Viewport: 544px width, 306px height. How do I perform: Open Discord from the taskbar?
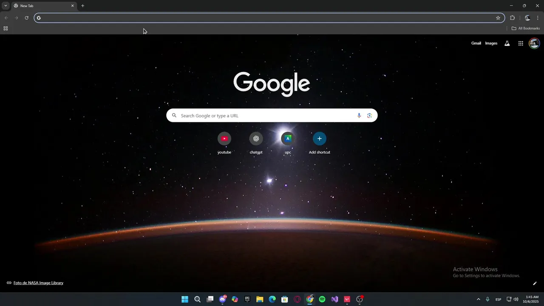pyautogui.click(x=222, y=299)
